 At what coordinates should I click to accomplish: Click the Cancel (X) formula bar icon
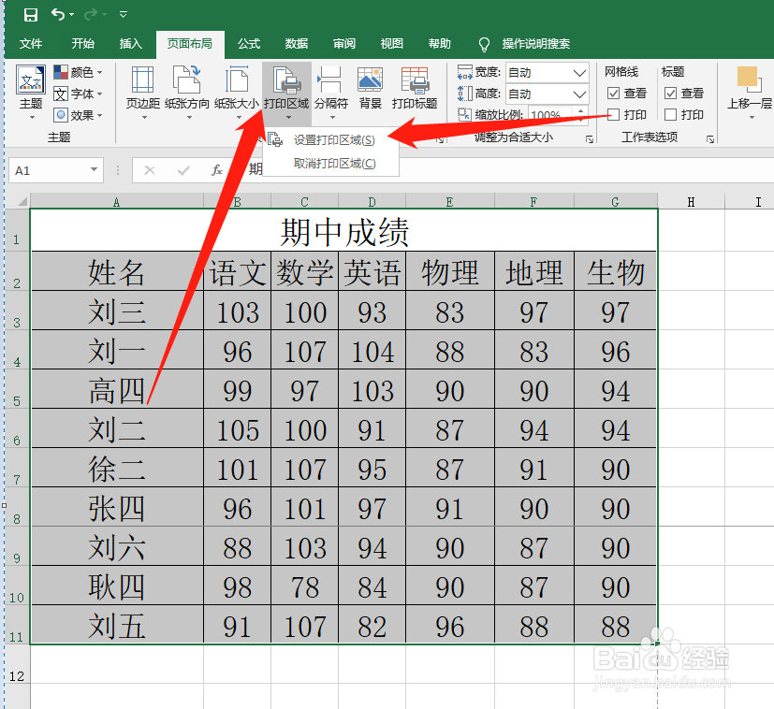[150, 171]
